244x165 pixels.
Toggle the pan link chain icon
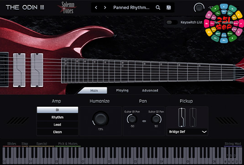144,121
